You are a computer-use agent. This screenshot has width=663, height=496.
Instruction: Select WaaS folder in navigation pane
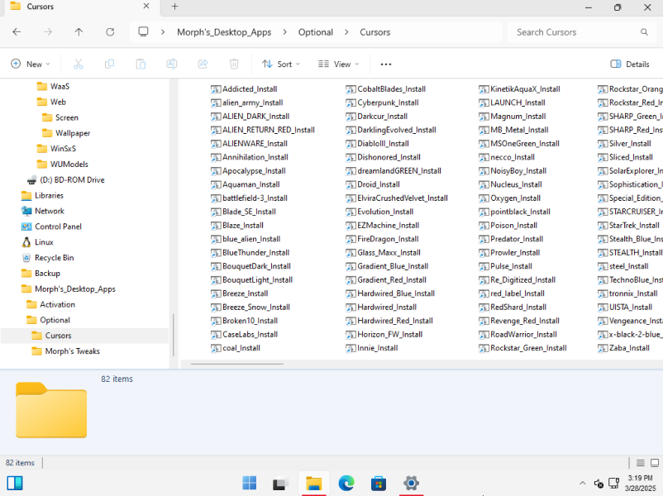pyautogui.click(x=60, y=86)
